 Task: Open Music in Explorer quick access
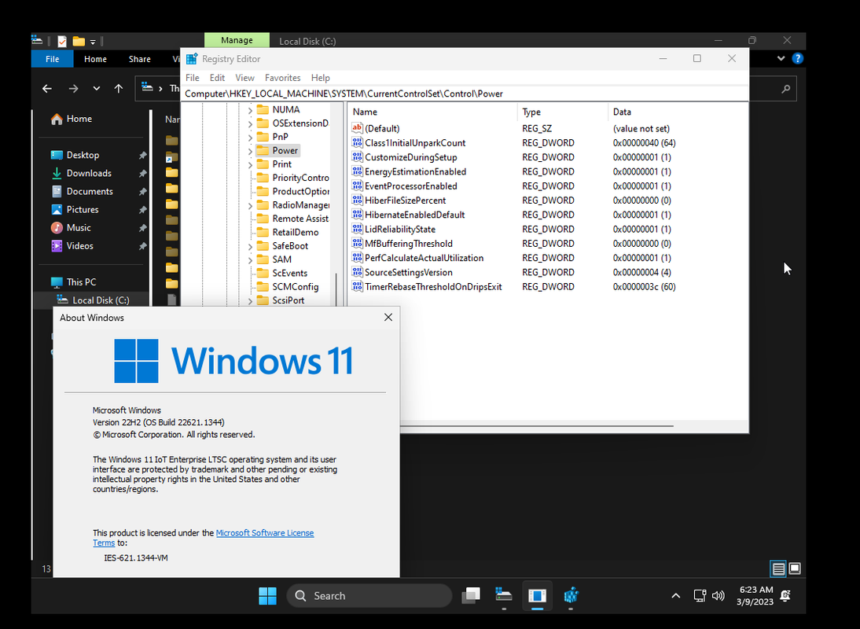[71, 227]
